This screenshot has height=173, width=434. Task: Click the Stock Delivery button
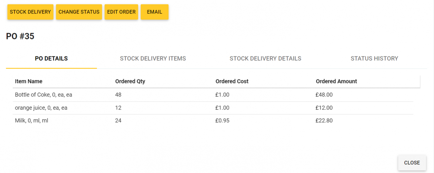tap(30, 12)
